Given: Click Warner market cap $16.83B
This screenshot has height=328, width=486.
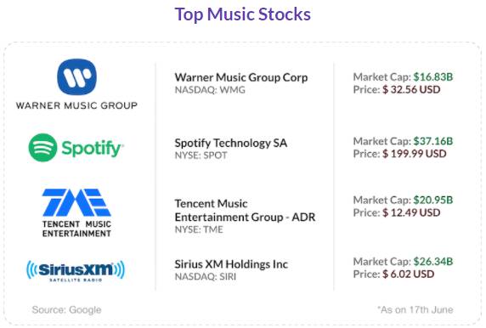Looking at the screenshot, I should [x=433, y=76].
